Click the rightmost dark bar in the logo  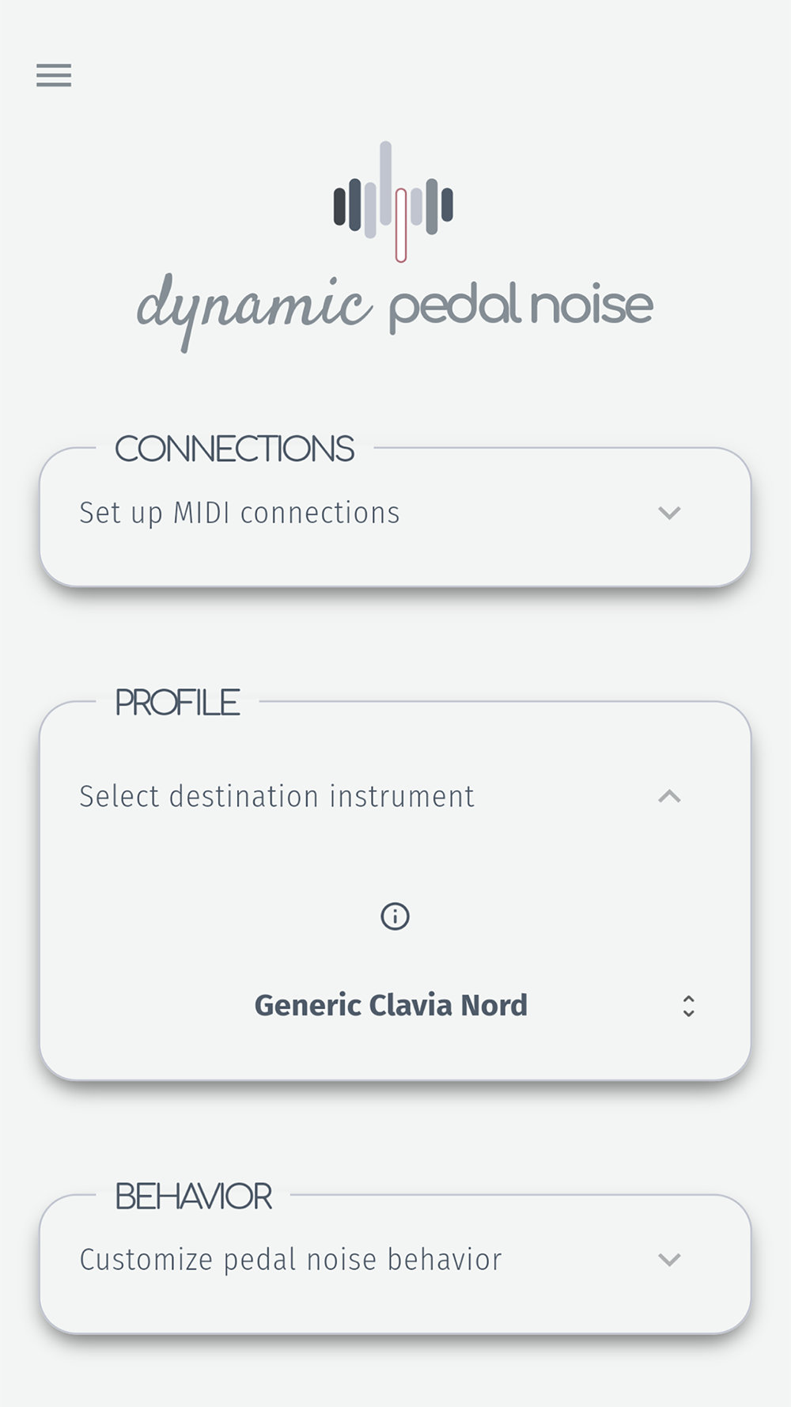click(447, 204)
